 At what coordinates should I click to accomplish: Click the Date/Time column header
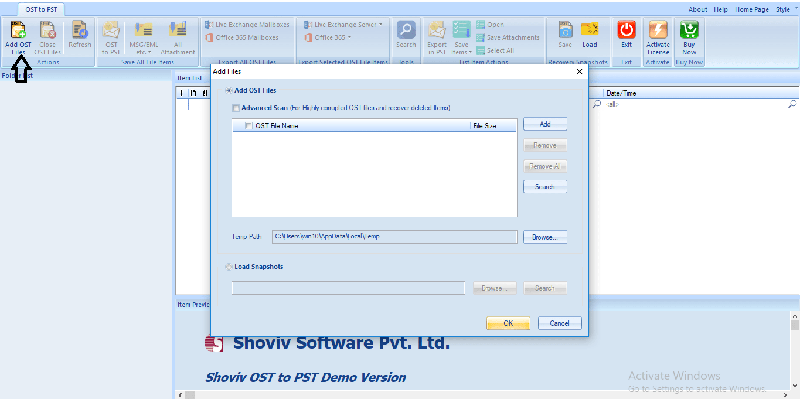(x=700, y=93)
